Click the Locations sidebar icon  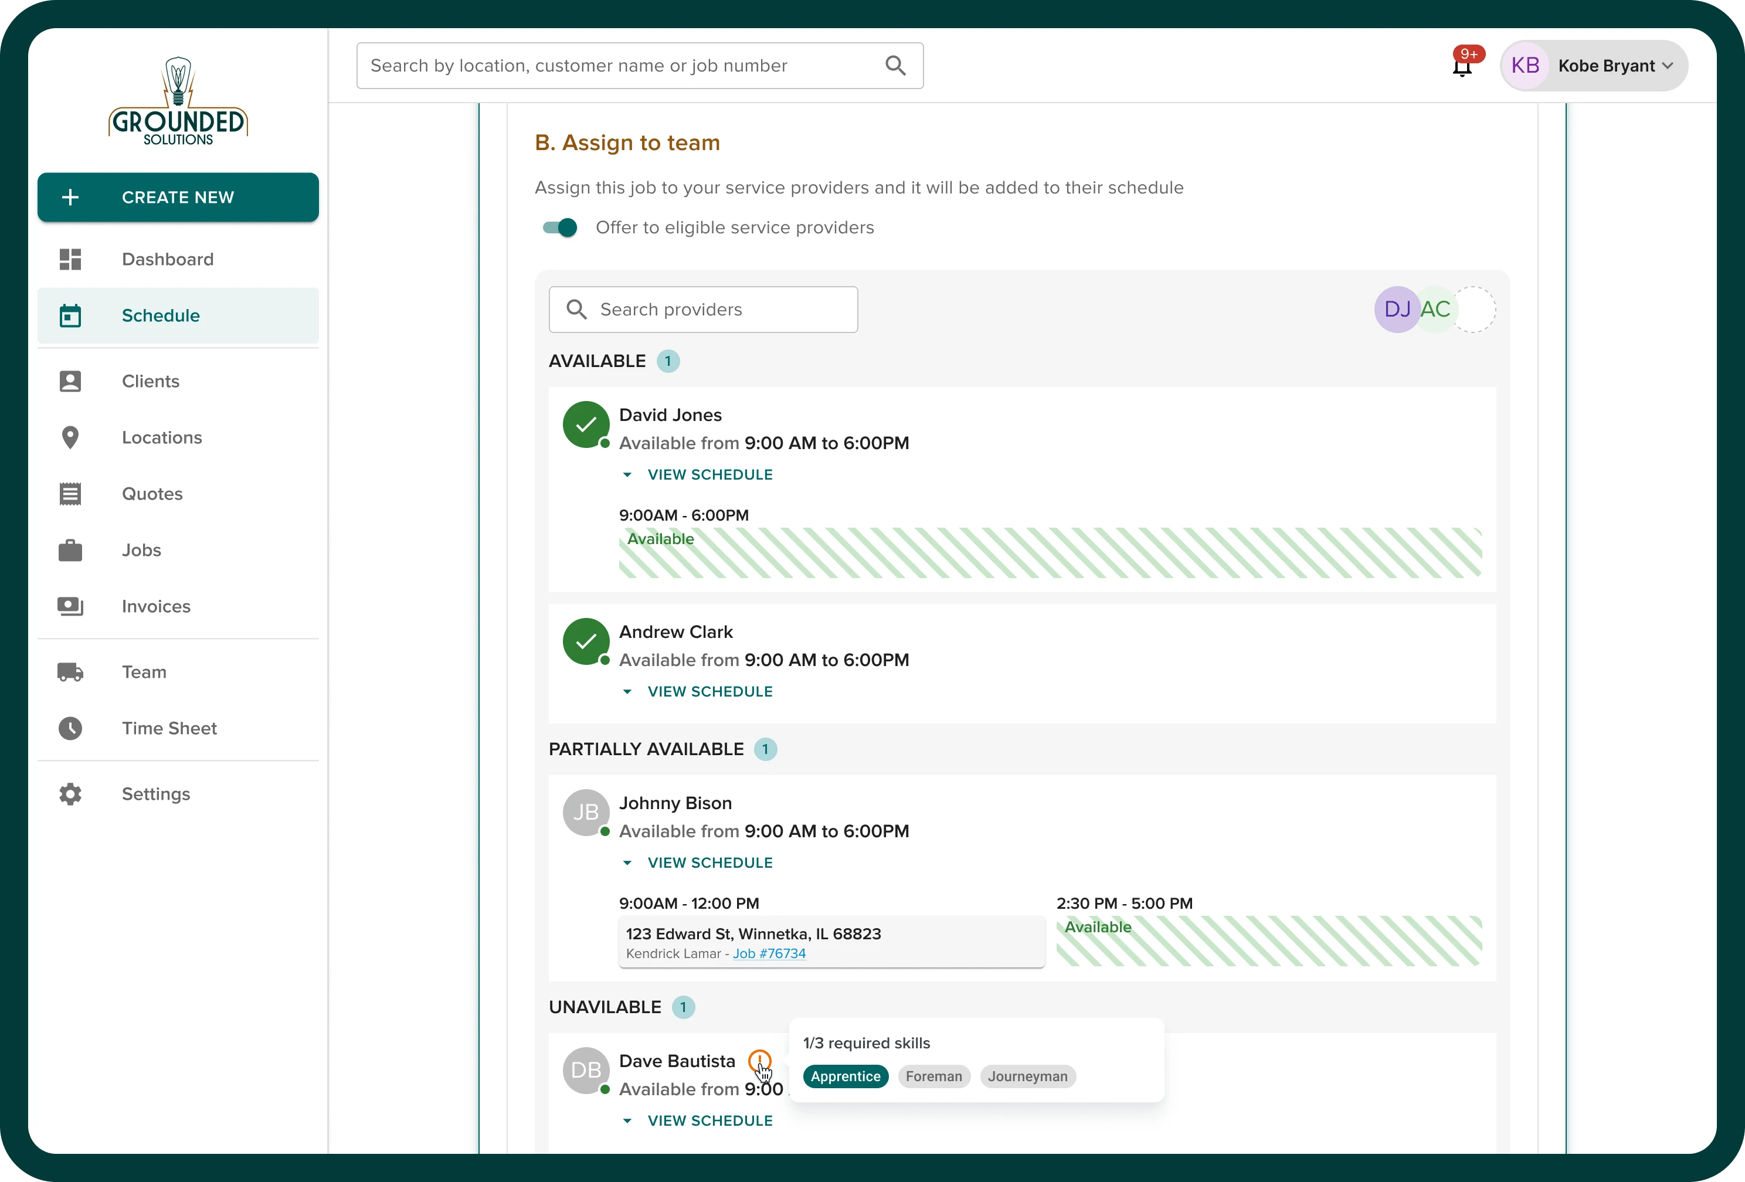point(71,437)
